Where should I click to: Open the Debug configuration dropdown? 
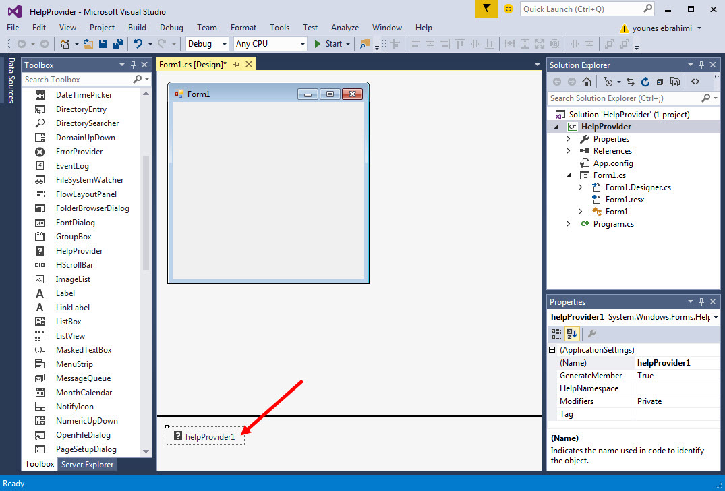pyautogui.click(x=207, y=44)
